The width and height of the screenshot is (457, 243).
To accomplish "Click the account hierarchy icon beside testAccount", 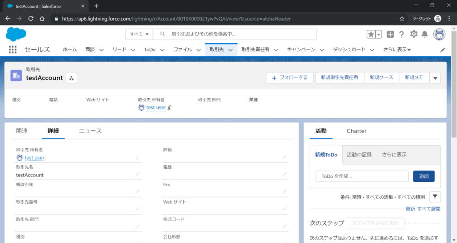I will pyautogui.click(x=71, y=78).
